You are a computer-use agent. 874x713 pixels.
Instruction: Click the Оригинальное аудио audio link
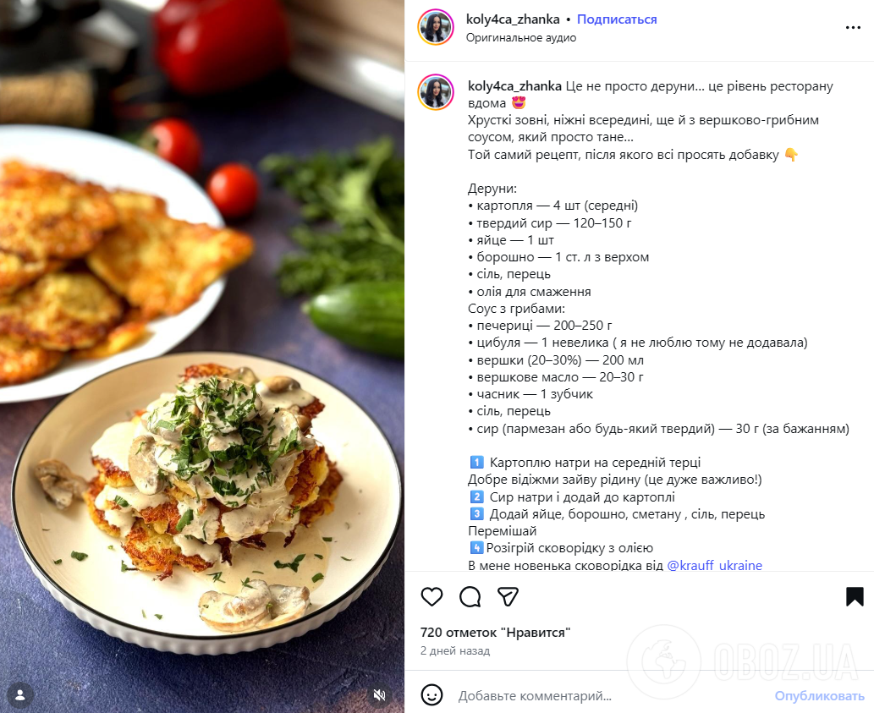click(521, 38)
